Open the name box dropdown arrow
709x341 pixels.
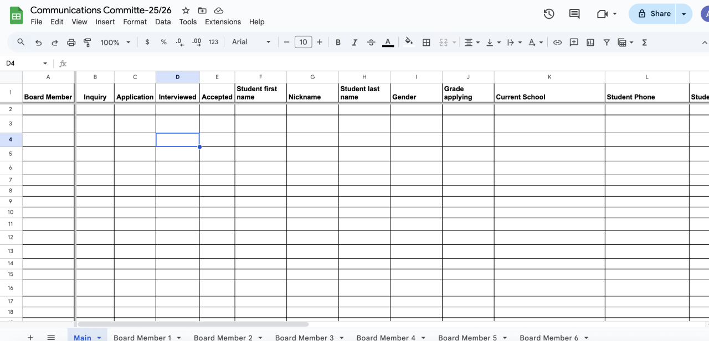45,64
